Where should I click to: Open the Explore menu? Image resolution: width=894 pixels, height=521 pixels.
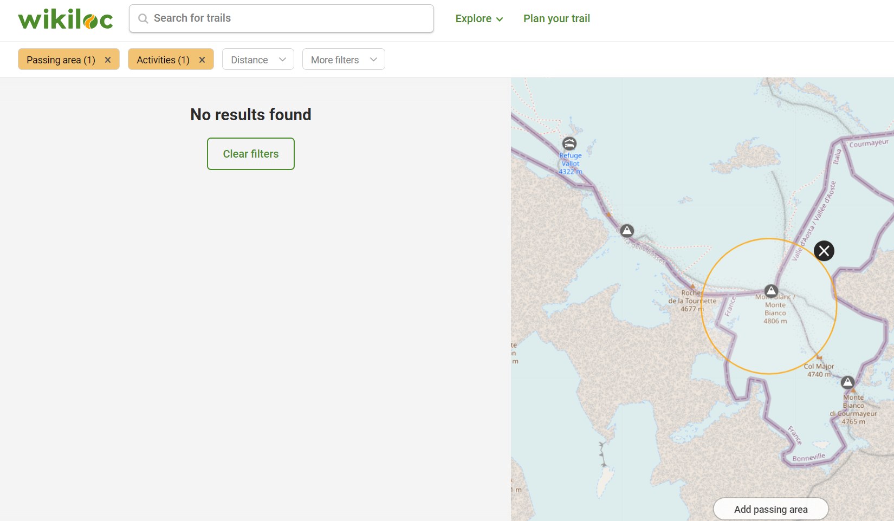click(479, 19)
